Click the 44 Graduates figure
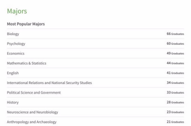This screenshot has height=126, width=191. click(x=175, y=63)
